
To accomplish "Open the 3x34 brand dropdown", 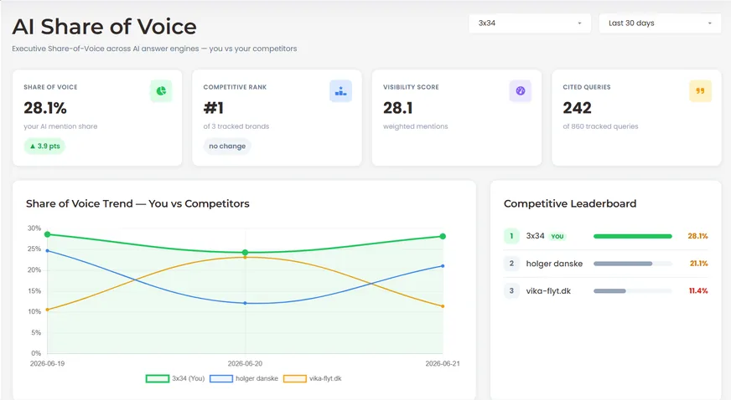I will (x=530, y=23).
